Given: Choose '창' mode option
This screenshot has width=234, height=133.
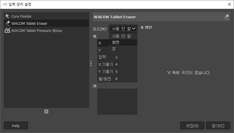Looking at the screenshot, I should [123, 49].
